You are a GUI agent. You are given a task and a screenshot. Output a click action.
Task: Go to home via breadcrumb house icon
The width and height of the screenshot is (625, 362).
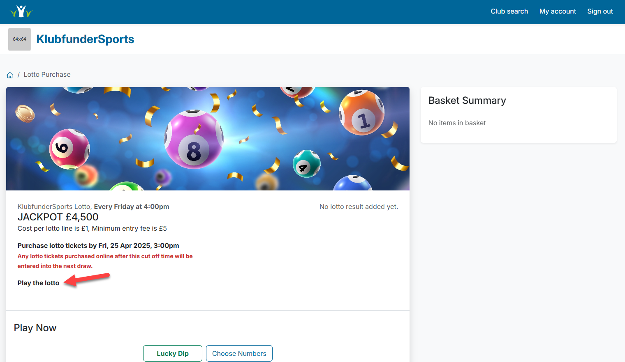click(x=10, y=75)
